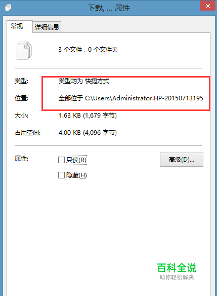Screen dimensions: 217x296
Task: Enable the 只读(R) checkbox
Action: (x=61, y=160)
